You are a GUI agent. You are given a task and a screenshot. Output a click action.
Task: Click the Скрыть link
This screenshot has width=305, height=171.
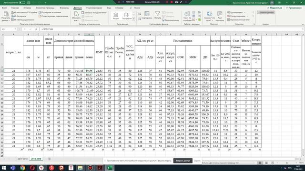[197, 161]
